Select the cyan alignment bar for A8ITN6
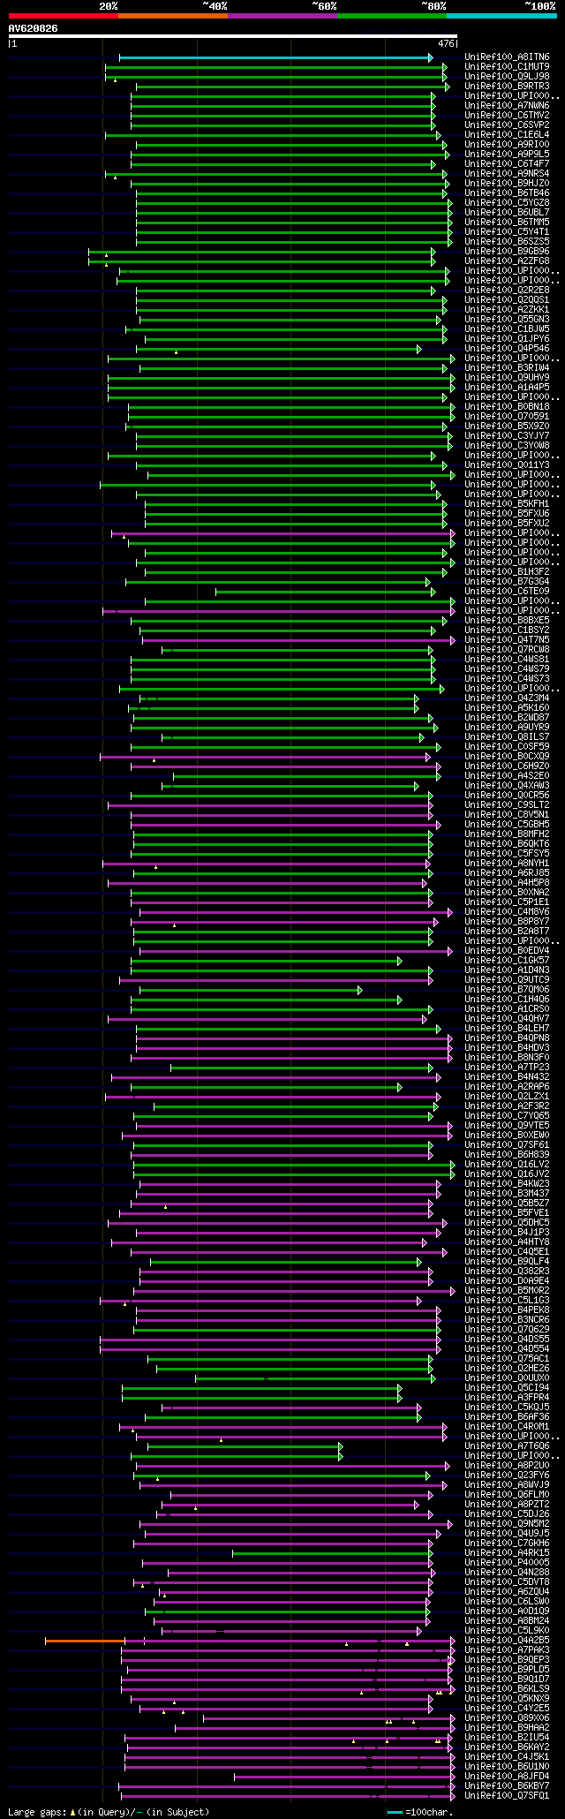 click(275, 57)
